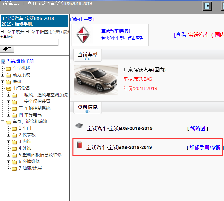Click the panel toggle arrow icon at top right
The width and height of the screenshot is (224, 201).
click(x=207, y=6)
